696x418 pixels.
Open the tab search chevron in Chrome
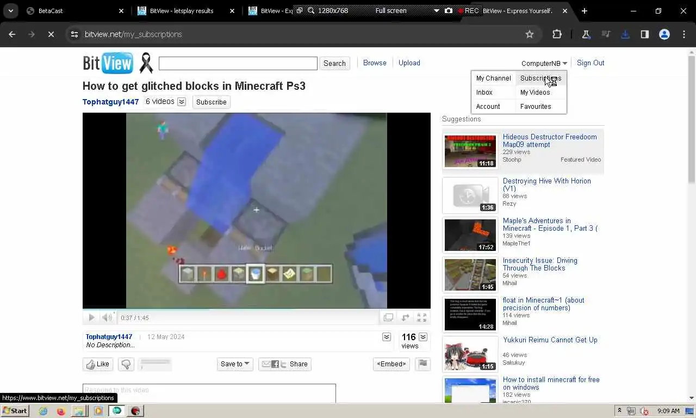(x=10, y=11)
